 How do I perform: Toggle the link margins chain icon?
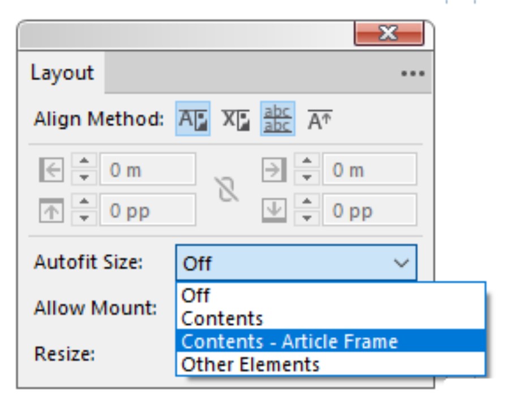(x=228, y=189)
